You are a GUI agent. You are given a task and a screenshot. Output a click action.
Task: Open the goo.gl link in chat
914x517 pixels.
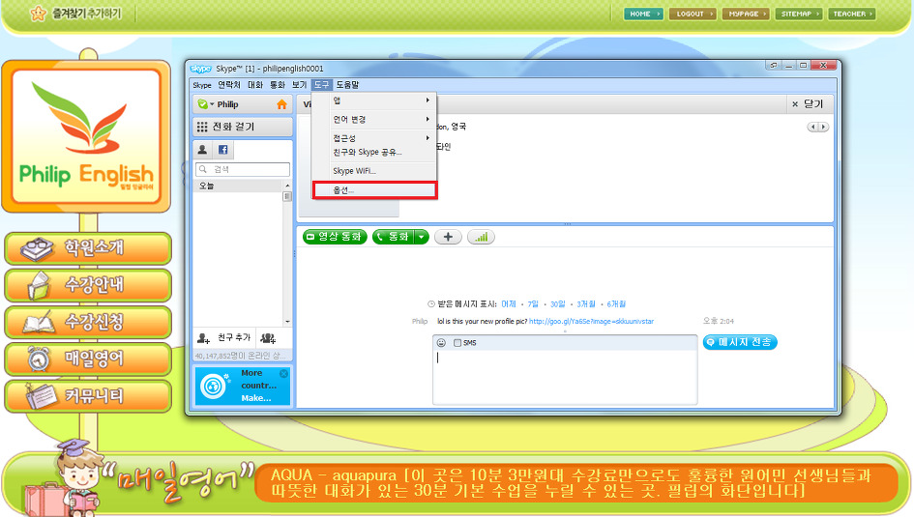pyautogui.click(x=591, y=321)
